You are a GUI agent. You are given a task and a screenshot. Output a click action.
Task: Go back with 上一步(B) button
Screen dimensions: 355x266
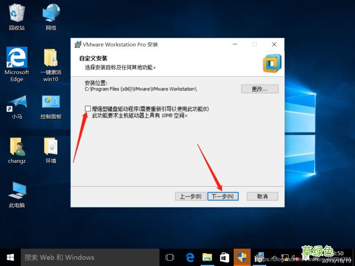tap(191, 196)
